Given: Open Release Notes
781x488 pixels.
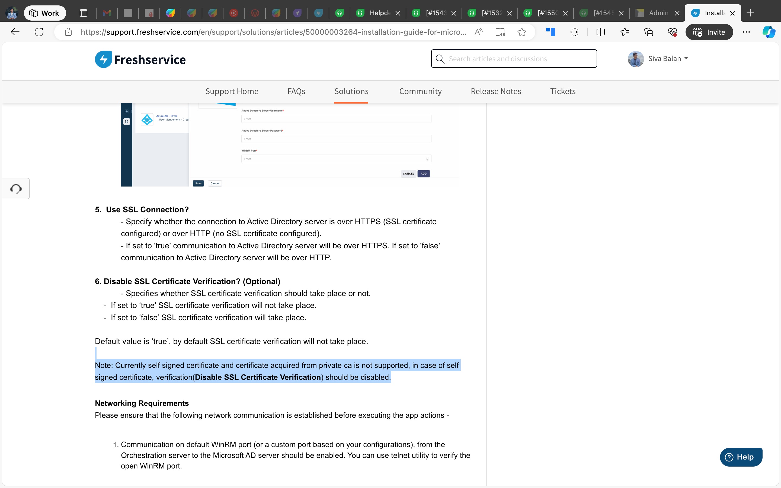Looking at the screenshot, I should pos(496,91).
